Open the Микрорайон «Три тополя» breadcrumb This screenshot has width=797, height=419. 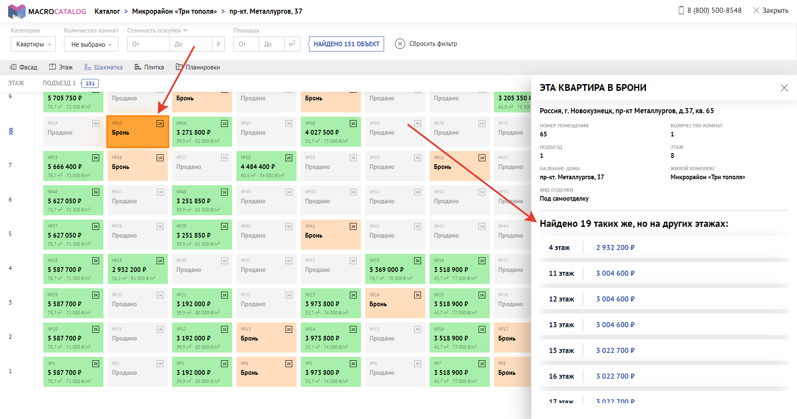pos(174,11)
